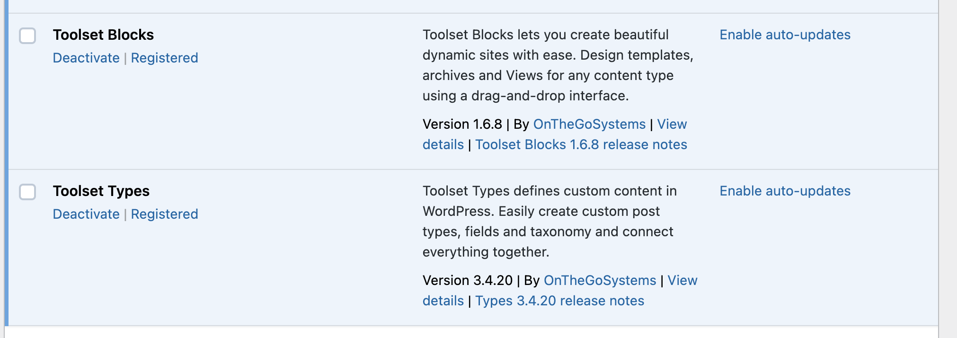957x338 pixels.
Task: Deactivate the Toolset Types plugin
Action: pyautogui.click(x=86, y=214)
